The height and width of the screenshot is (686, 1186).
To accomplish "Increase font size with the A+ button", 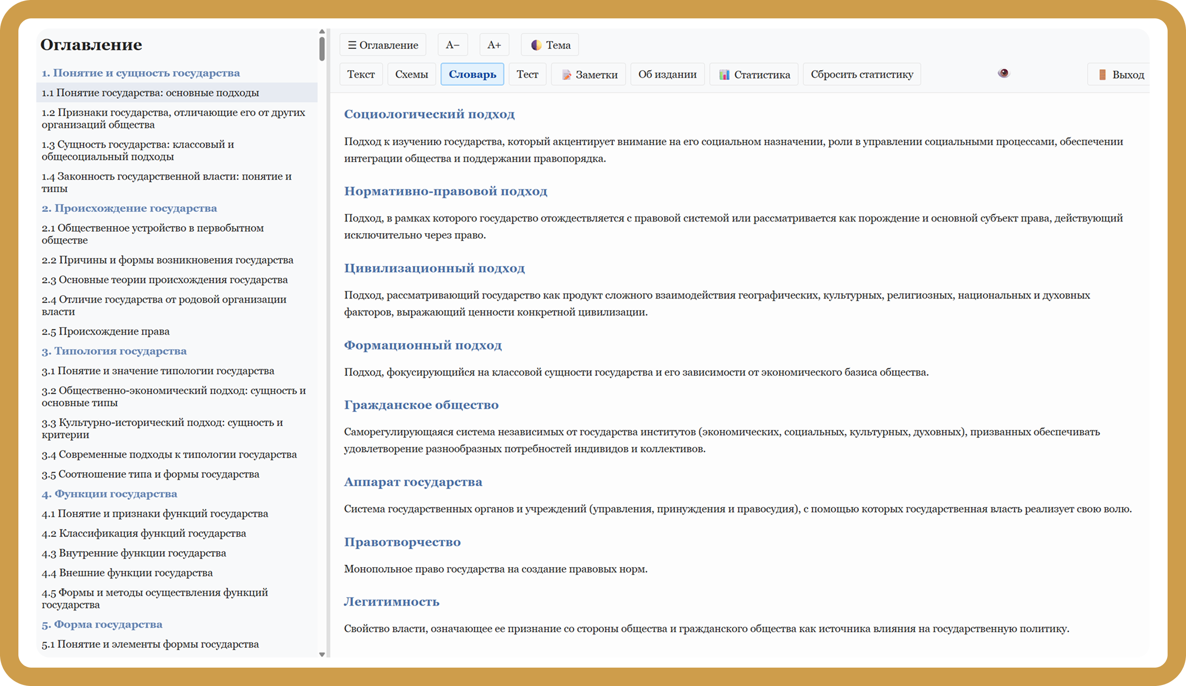I will pyautogui.click(x=494, y=45).
